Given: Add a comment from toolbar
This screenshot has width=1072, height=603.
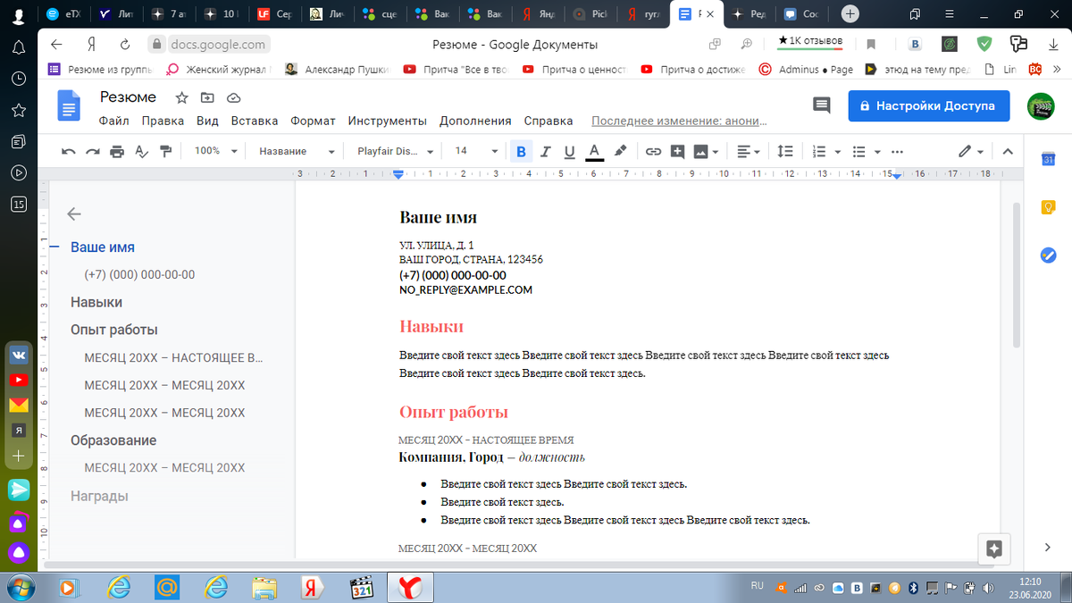Looking at the screenshot, I should (677, 152).
